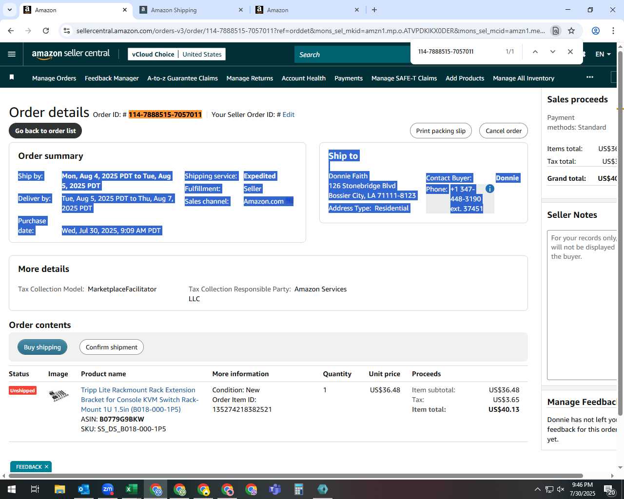
Task: Open Zoom from taskbar
Action: 107,489
